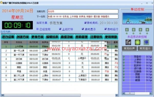
Task: Click the 任务名 column header
Action: (x=19, y=42)
